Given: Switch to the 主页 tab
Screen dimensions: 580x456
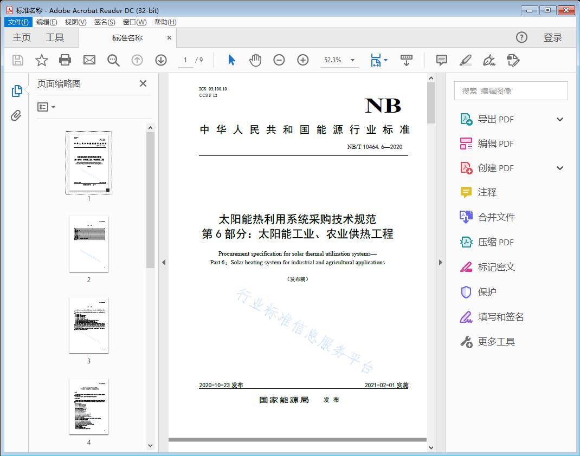Looking at the screenshot, I should 22,37.
